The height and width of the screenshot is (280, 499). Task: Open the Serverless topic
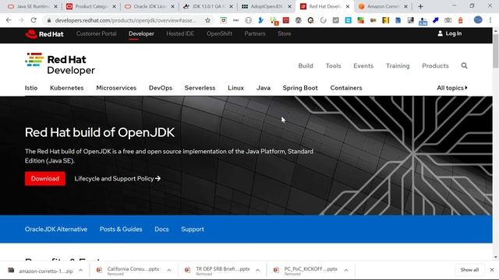[200, 88]
